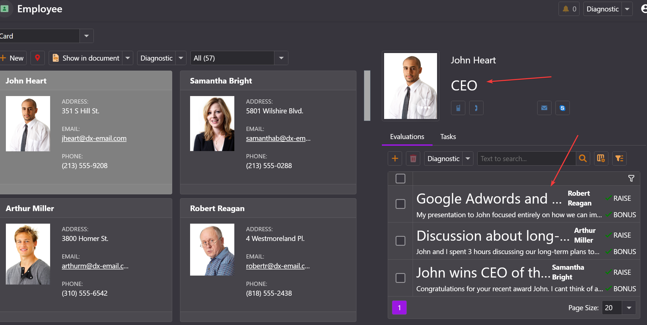Check the Google Adwords evaluation row checkbox
The width and height of the screenshot is (647, 325).
(x=400, y=204)
